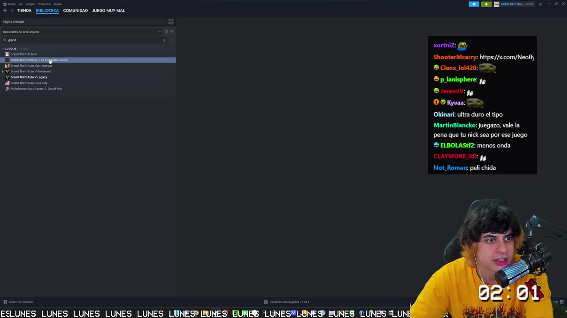Open ShooterMcarry's x.com link in chat
This screenshot has width=567, height=318.
(x=506, y=57)
